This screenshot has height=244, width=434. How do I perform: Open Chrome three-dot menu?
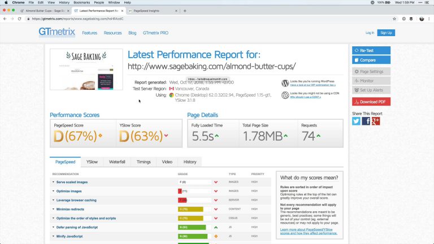[x=429, y=19]
